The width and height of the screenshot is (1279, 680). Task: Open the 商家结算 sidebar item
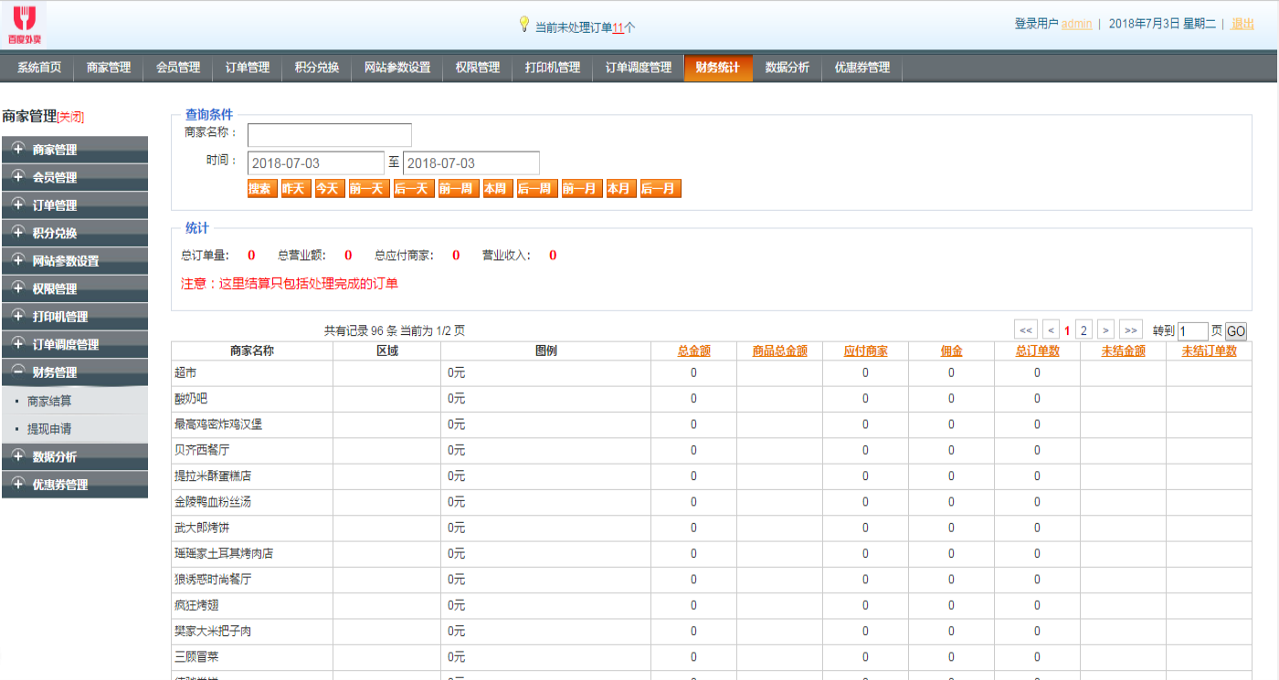click(49, 401)
